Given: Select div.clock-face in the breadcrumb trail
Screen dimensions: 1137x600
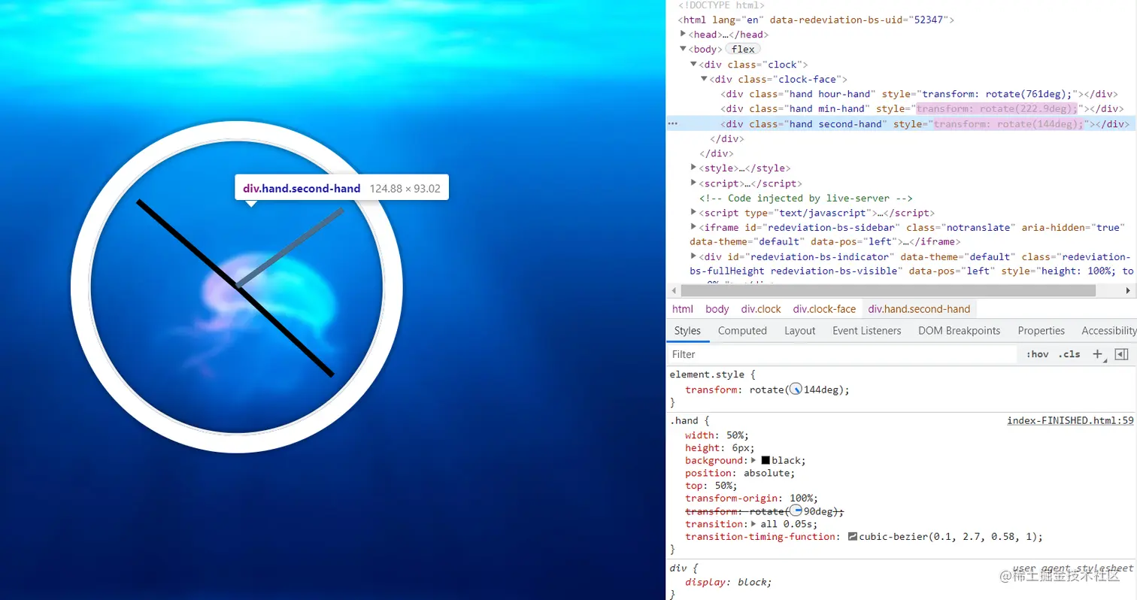Looking at the screenshot, I should coord(824,309).
